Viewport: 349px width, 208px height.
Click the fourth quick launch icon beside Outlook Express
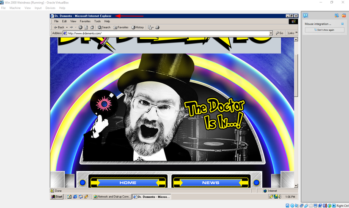[x=86, y=197]
